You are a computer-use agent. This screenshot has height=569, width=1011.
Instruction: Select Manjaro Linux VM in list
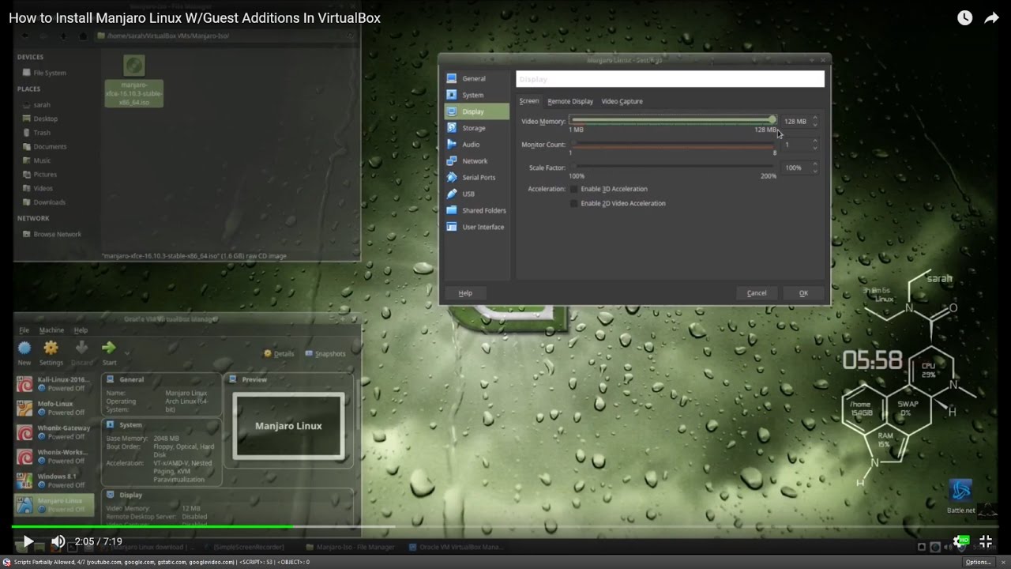54,505
